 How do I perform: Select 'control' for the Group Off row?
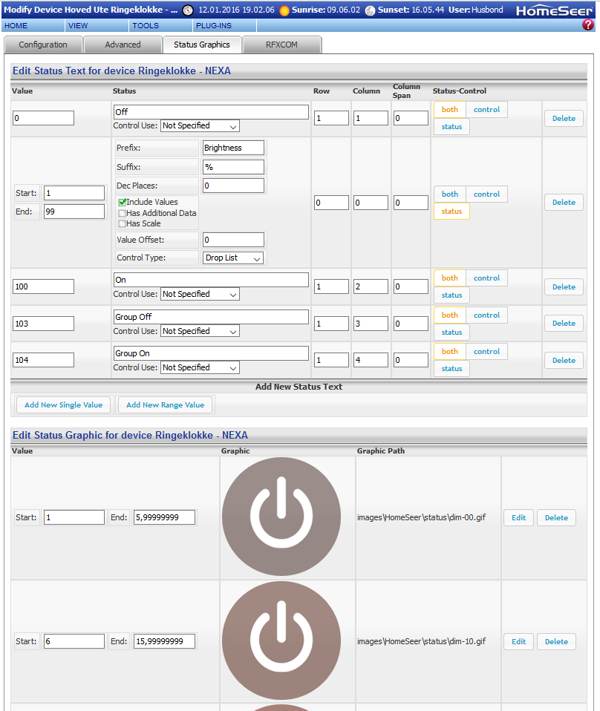(x=486, y=315)
